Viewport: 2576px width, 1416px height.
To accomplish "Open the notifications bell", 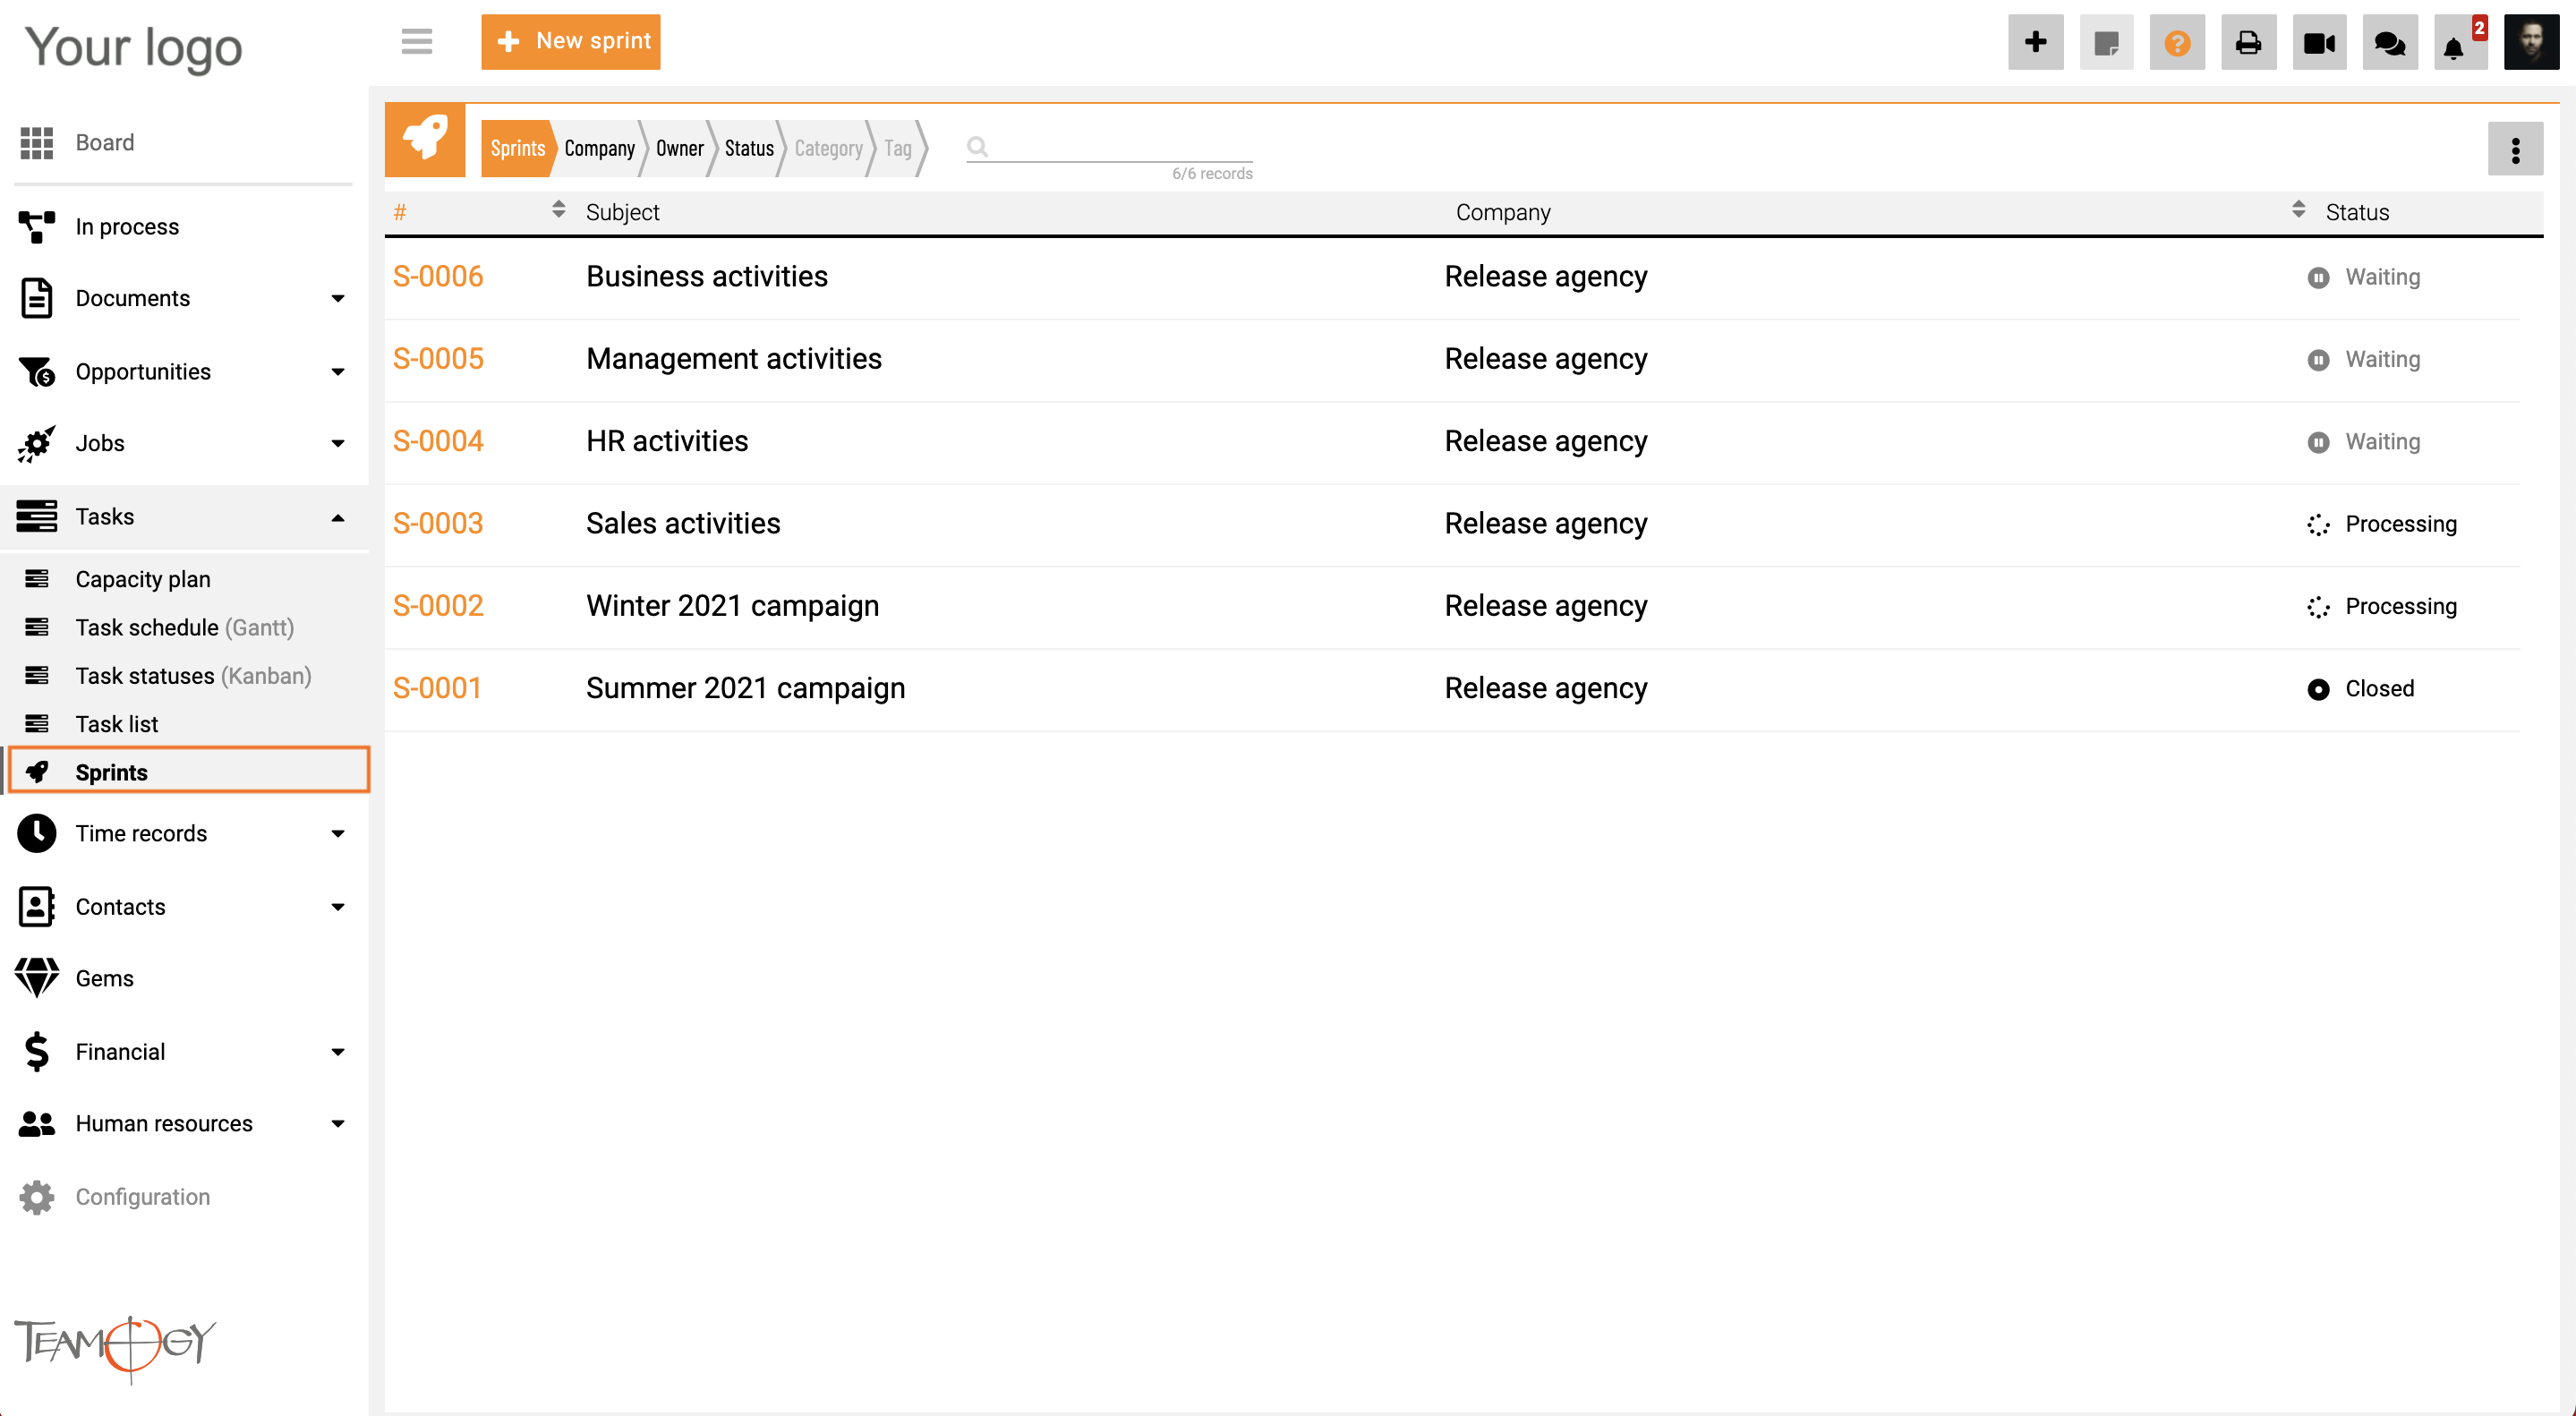I will (x=2454, y=46).
